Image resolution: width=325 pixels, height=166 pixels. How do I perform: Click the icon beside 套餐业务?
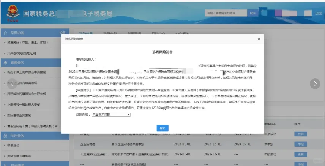6,63
